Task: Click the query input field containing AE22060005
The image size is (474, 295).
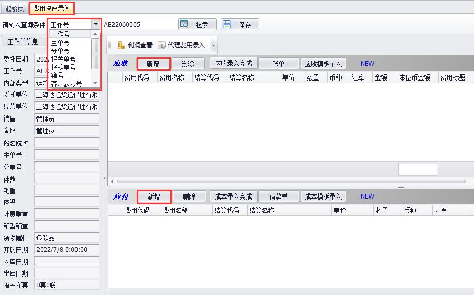Action: (x=139, y=24)
